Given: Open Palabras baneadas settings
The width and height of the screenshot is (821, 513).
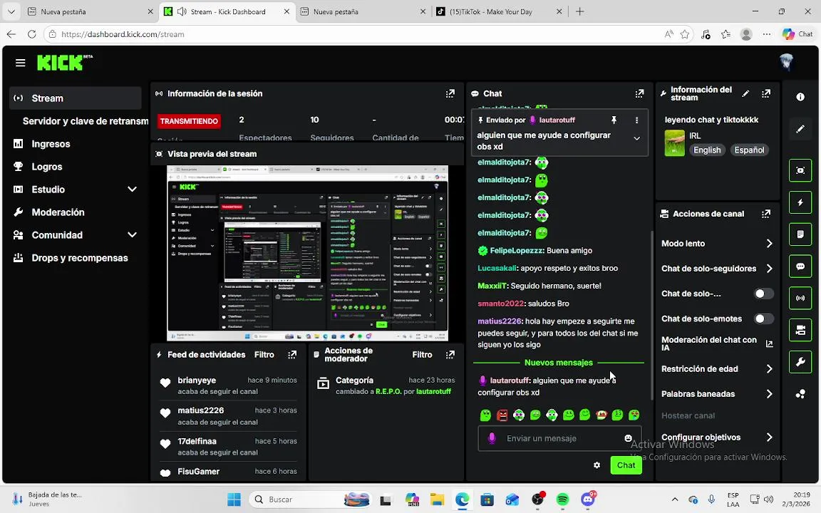Looking at the screenshot, I should click(x=717, y=394).
